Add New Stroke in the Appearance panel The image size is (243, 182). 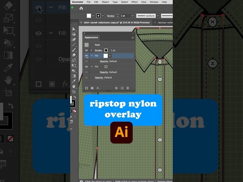[x=87, y=88]
